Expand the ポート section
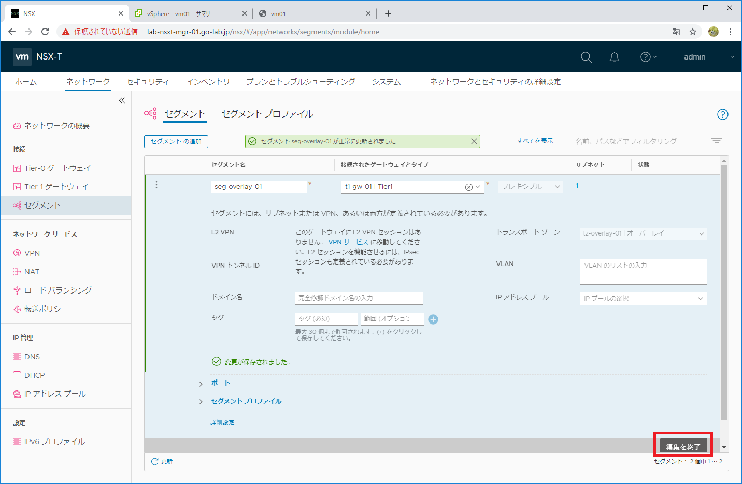The width and height of the screenshot is (742, 484). pos(201,384)
